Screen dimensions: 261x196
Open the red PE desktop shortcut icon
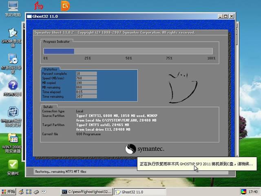[39, 6]
